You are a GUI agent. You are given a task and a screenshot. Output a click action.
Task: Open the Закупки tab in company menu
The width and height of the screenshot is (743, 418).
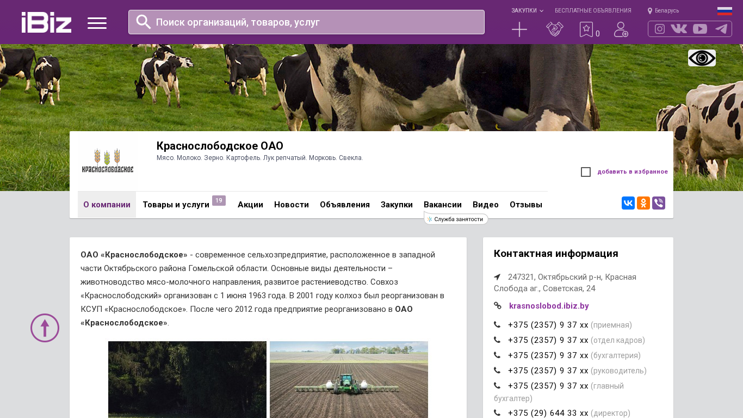tap(397, 205)
